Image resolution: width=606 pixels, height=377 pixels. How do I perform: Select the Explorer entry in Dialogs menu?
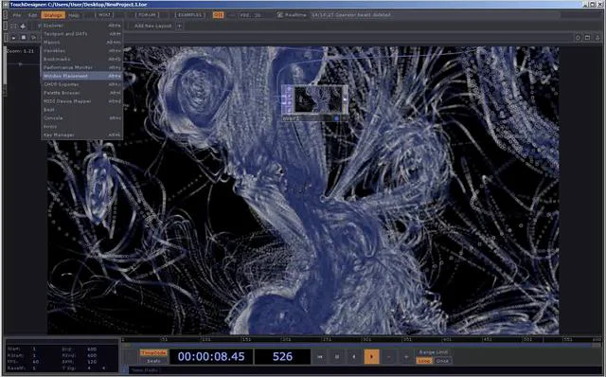(x=82, y=26)
